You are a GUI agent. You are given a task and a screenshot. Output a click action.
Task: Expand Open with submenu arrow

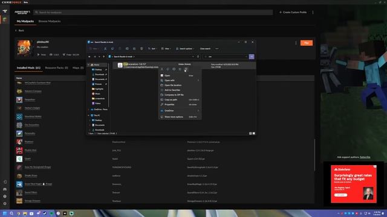click(198, 80)
